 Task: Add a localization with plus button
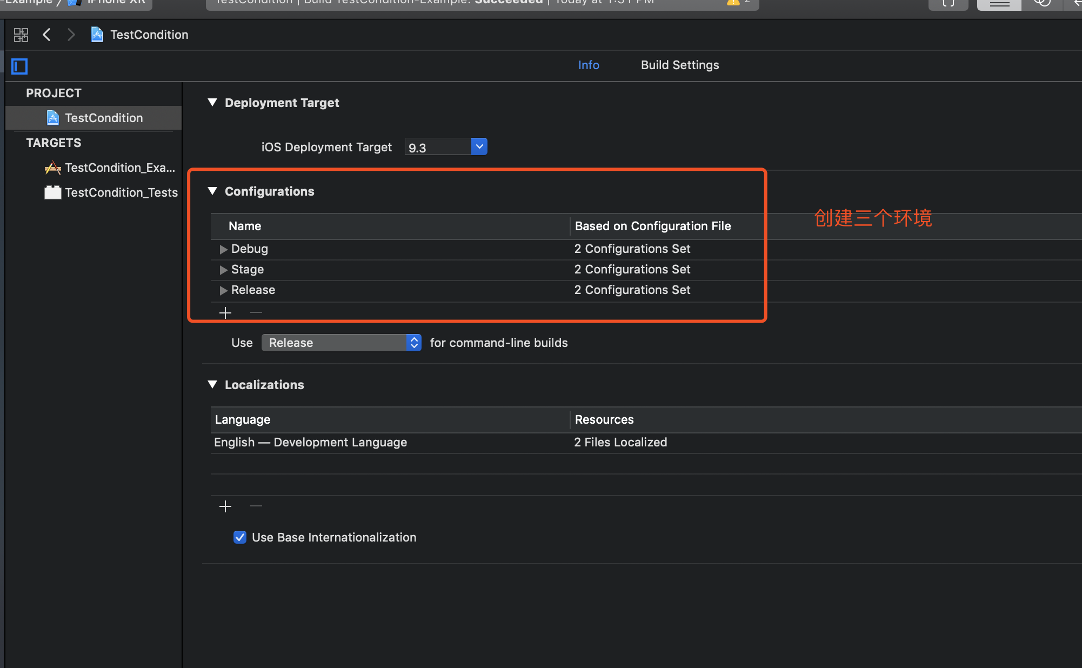tap(225, 506)
